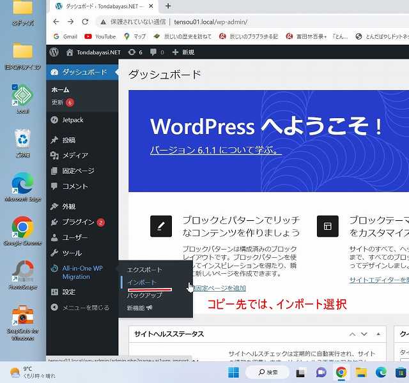Click the WordPress logo in admin bar
Screen dimensions: 409x383
pyautogui.click(x=54, y=52)
